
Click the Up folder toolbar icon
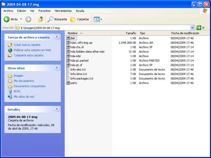(x=41, y=19)
